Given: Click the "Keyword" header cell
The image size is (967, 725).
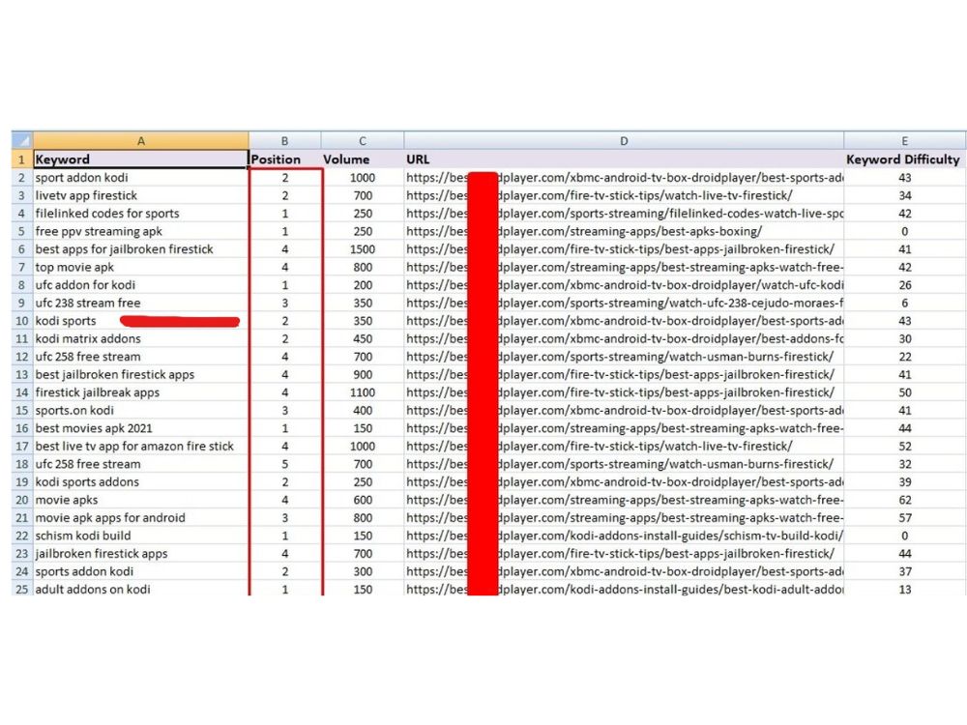Looking at the screenshot, I should click(140, 159).
